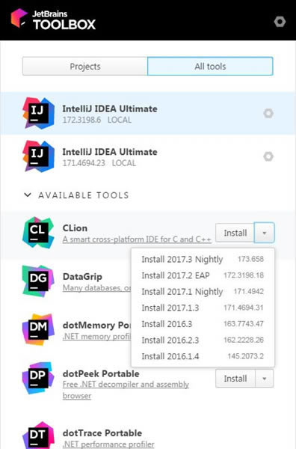Select the dotPeek Portable tool name

click(101, 373)
